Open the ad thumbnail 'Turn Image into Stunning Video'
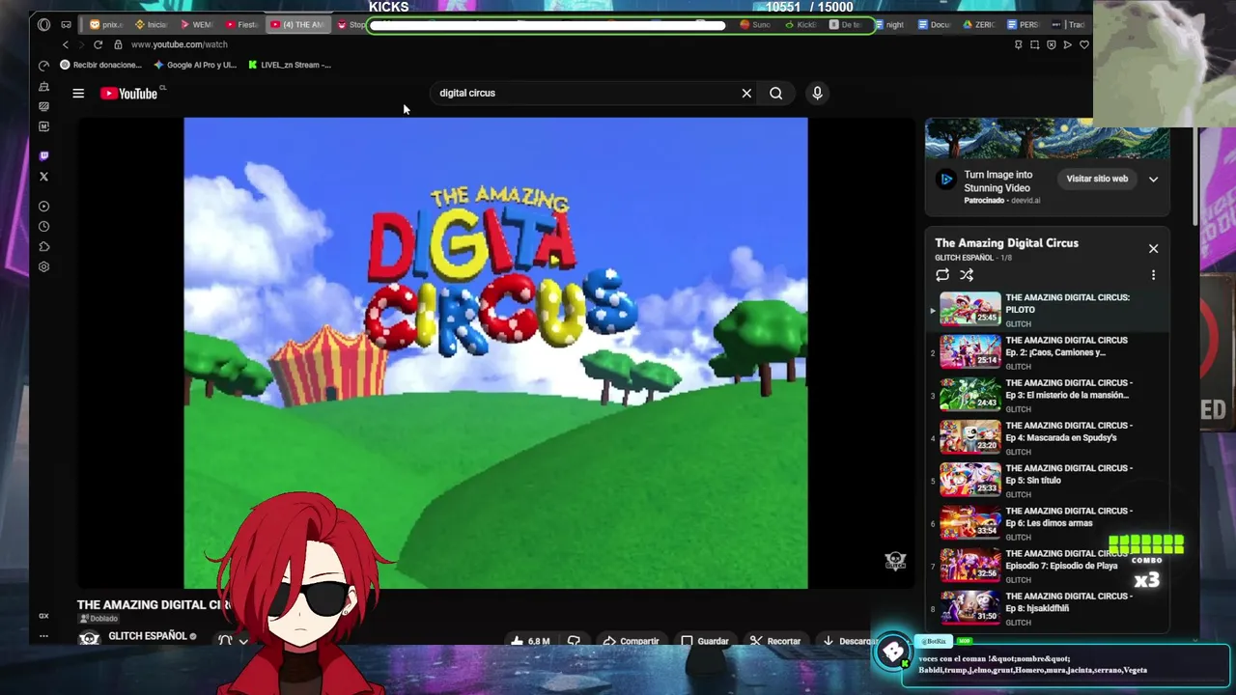The height and width of the screenshot is (695, 1236). tap(1048, 138)
